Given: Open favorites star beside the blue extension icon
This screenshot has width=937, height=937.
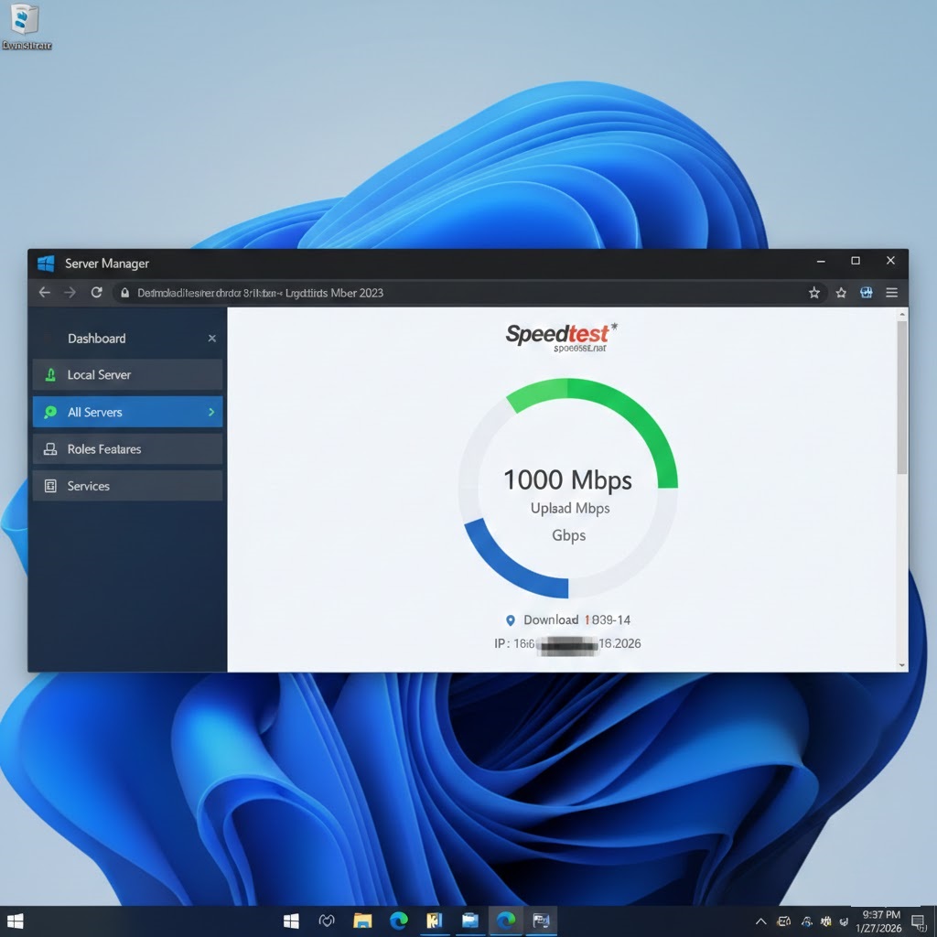Looking at the screenshot, I should pyautogui.click(x=841, y=292).
